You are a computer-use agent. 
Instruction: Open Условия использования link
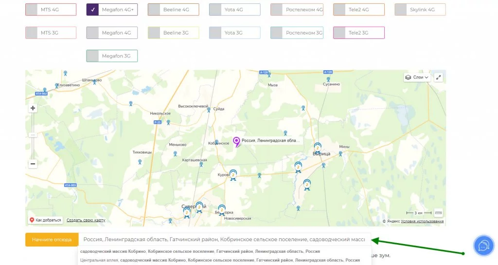[x=422, y=221]
